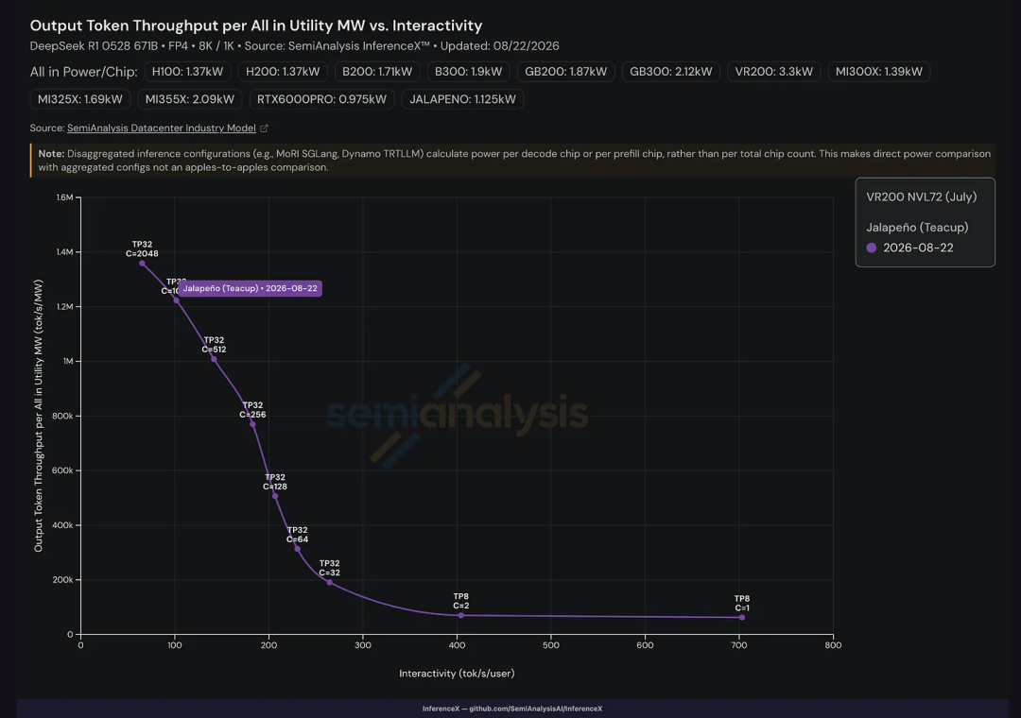
Task: Click the purple 2026-08-22 legend dot
Action: click(x=872, y=248)
